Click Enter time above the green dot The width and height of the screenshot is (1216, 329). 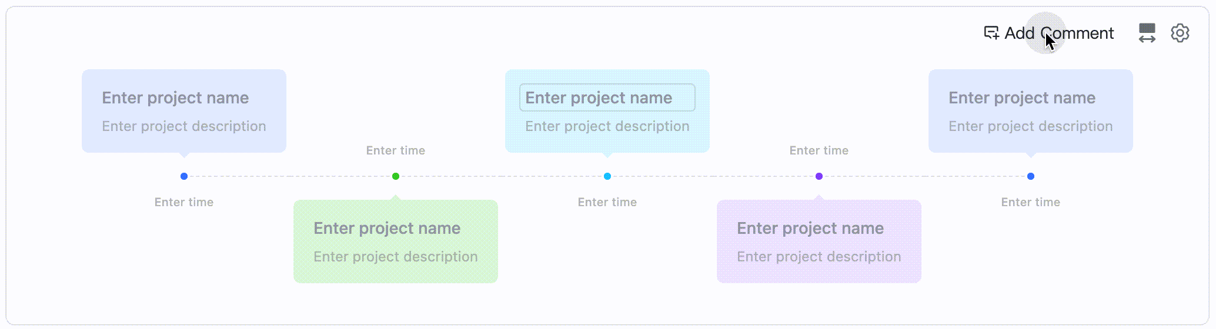click(x=396, y=150)
